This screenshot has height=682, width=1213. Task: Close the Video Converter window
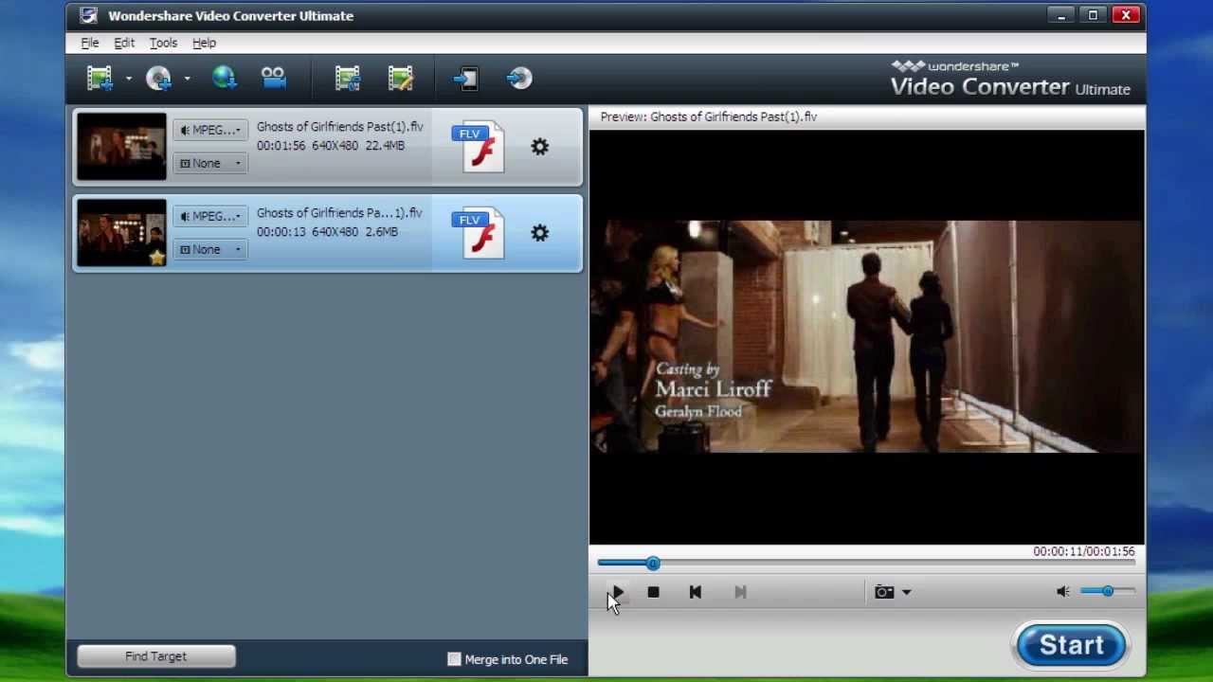(x=1126, y=15)
